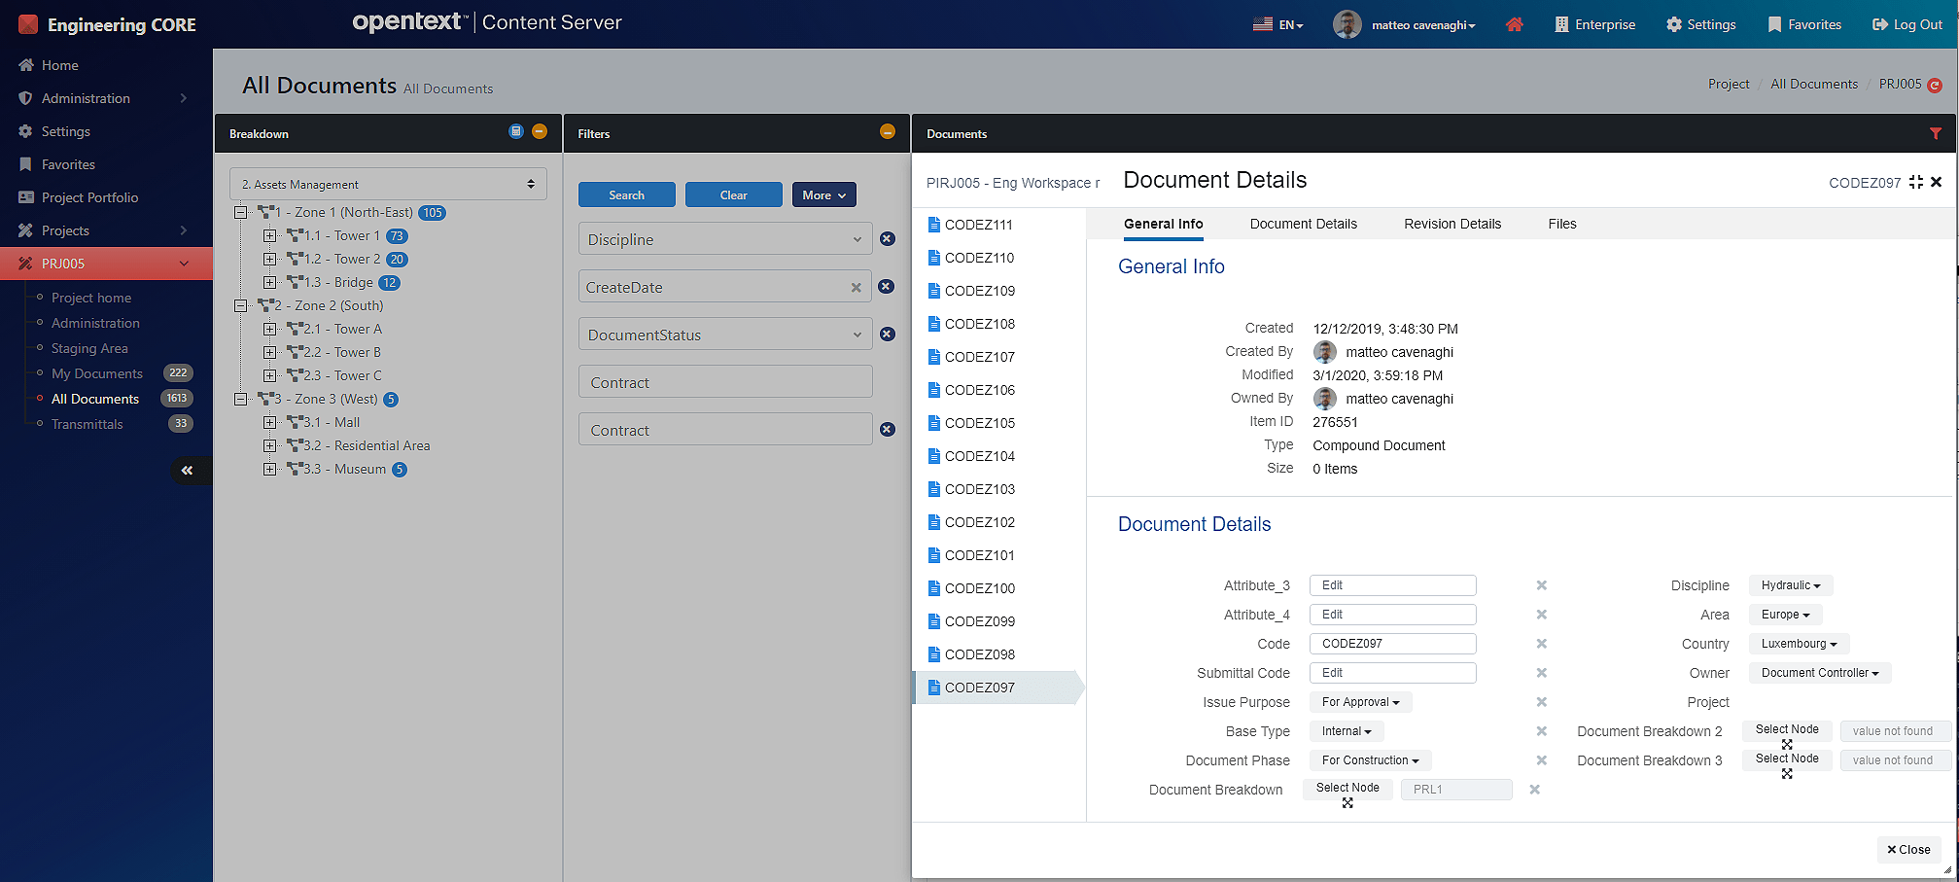Screen dimensions: 1959x882
Task: Switch to the Revision Details tab
Action: click(1452, 224)
